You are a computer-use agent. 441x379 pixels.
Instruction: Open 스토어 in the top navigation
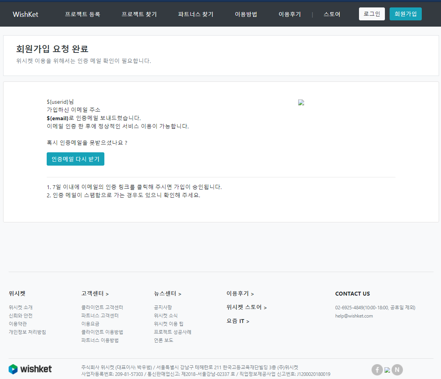332,14
